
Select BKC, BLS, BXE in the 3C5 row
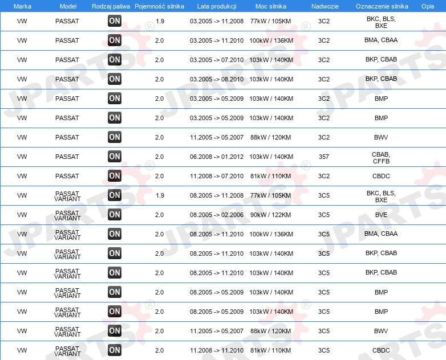coord(381,197)
